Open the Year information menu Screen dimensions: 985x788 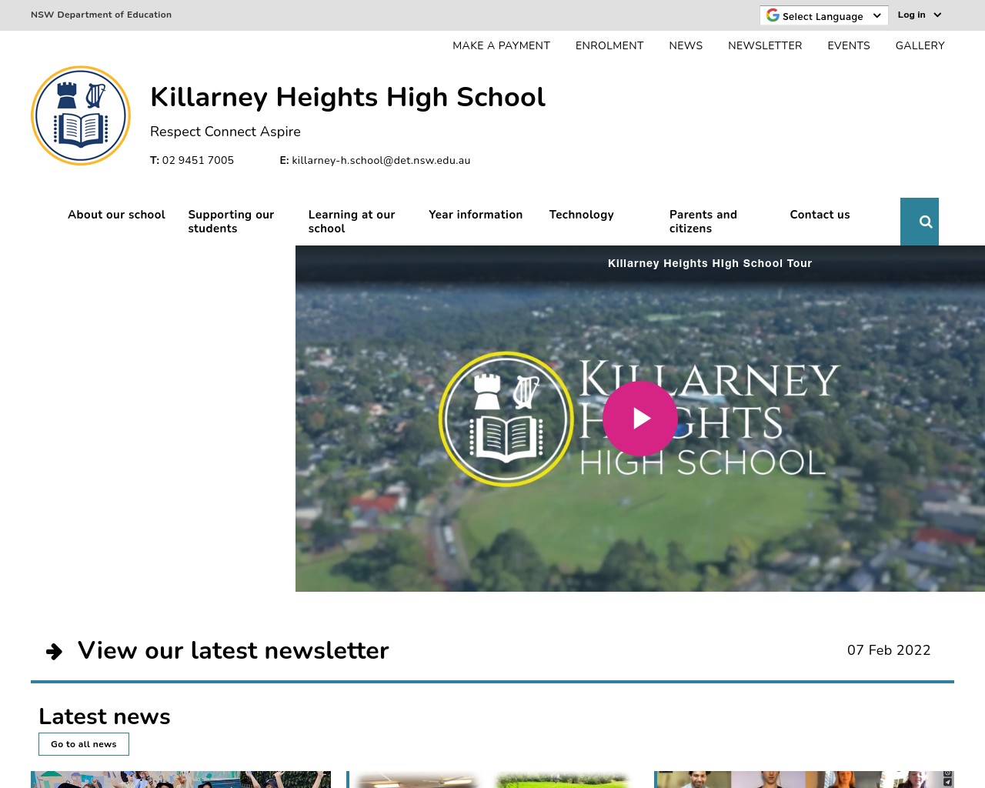476,215
